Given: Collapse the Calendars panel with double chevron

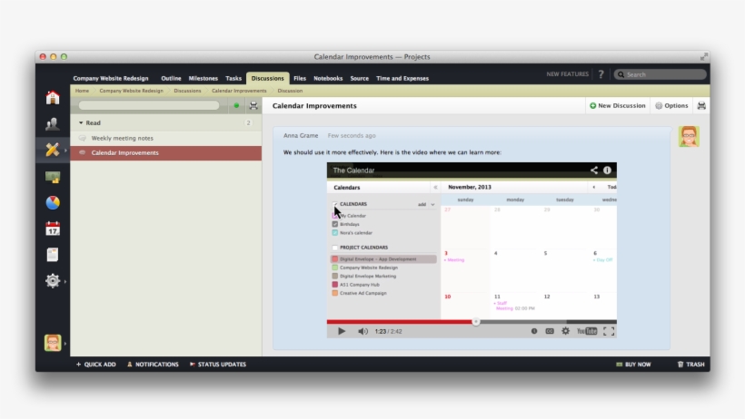Looking at the screenshot, I should 435,188.
